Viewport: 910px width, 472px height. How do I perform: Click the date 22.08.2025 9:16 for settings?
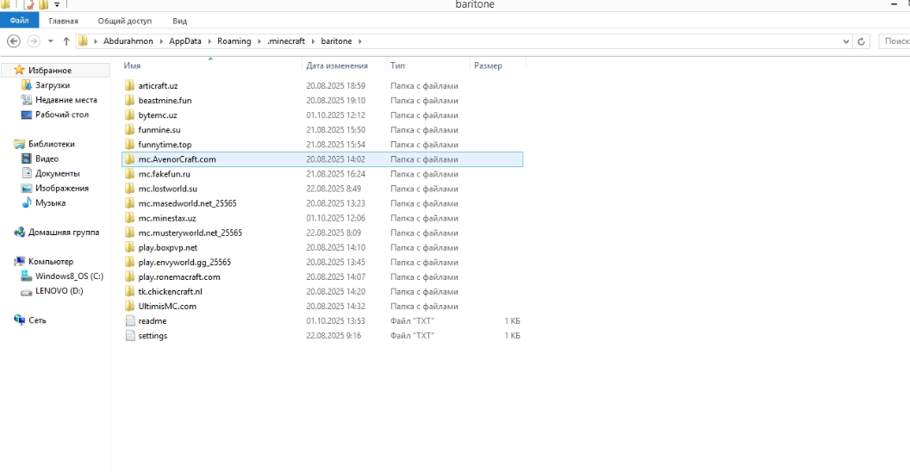tap(333, 336)
